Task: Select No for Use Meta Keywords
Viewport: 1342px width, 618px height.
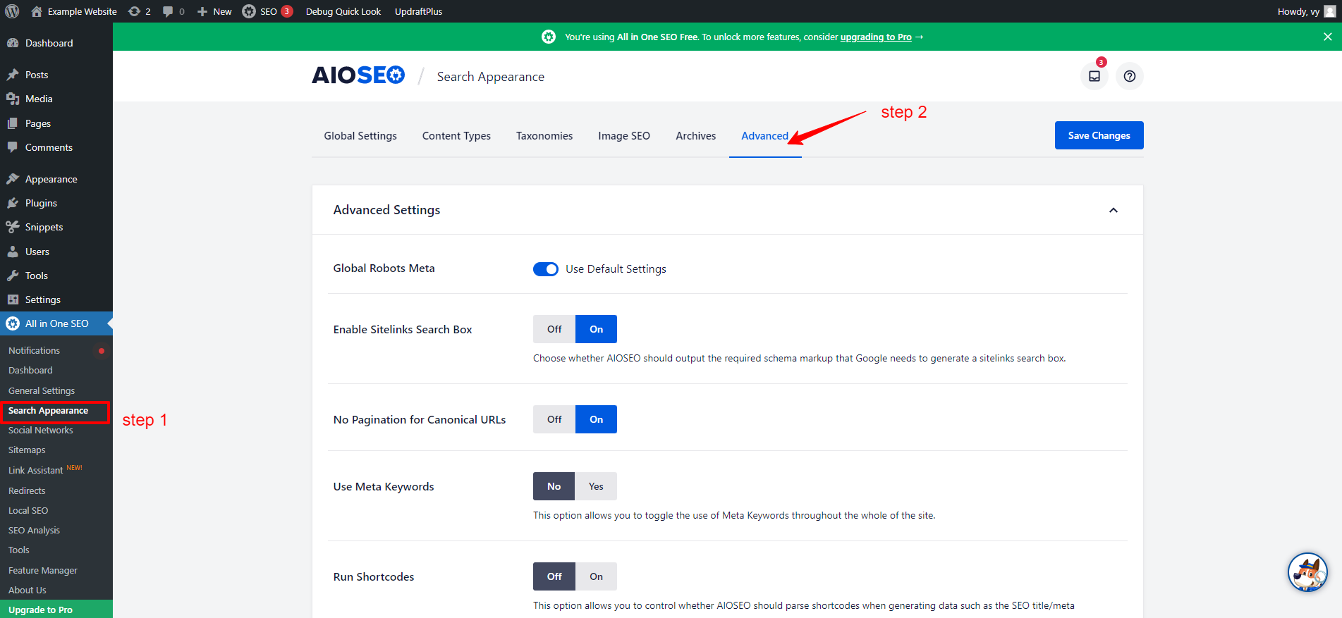Action: click(554, 486)
